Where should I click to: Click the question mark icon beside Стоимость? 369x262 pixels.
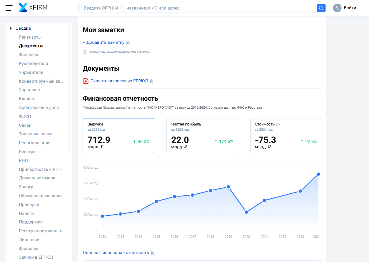pos(278,125)
